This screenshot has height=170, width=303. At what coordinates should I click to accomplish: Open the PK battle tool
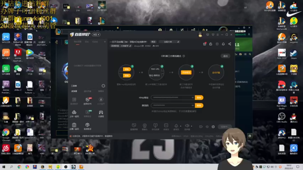87,101
